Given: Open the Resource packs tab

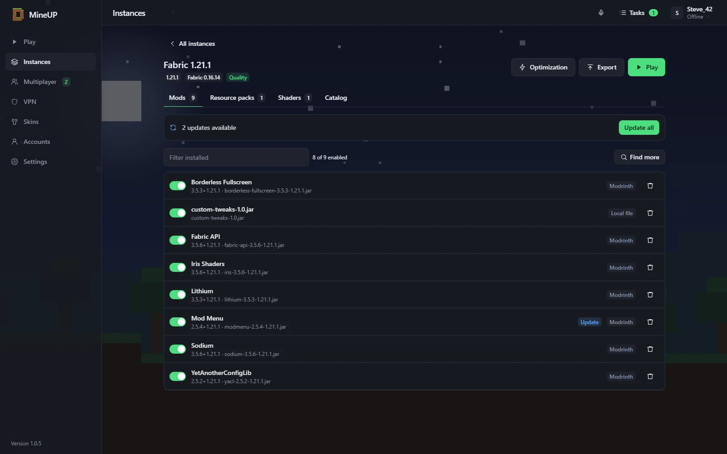Looking at the screenshot, I should pos(237,98).
